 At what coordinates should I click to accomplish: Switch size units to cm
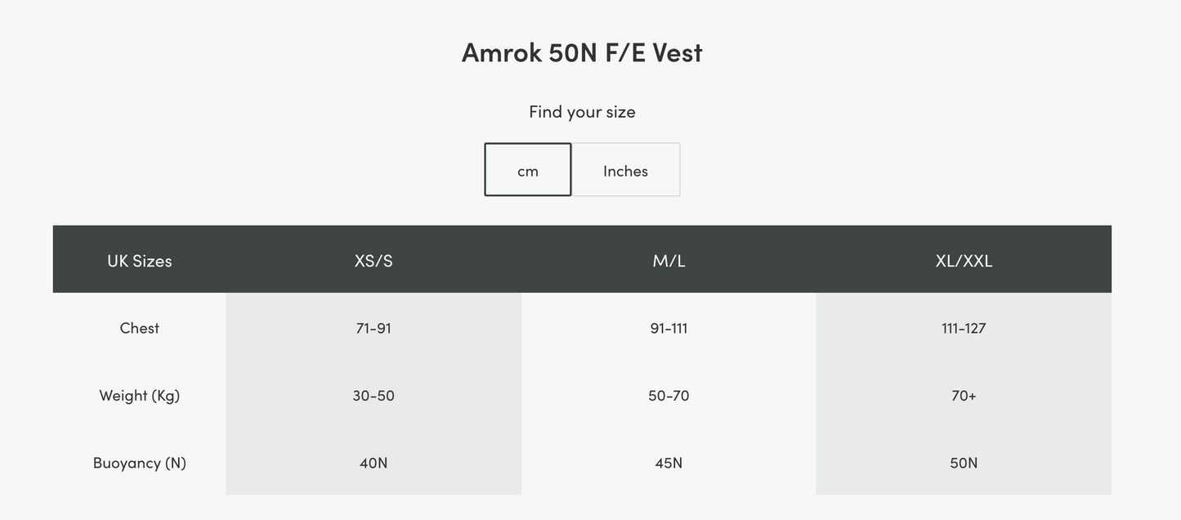528,170
